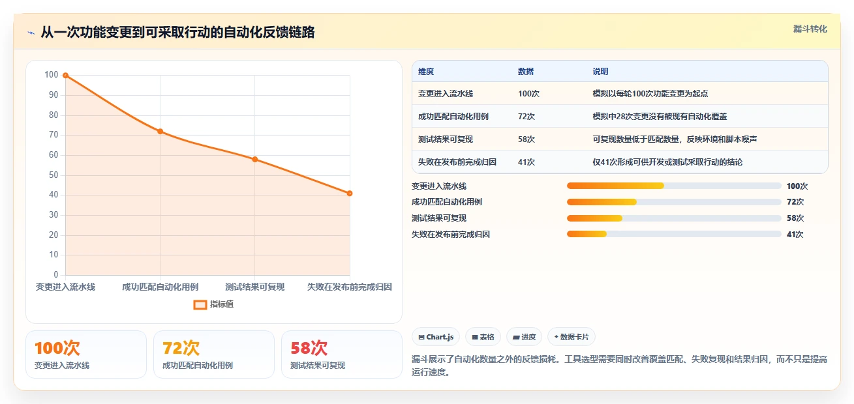Click the progress bar for 失败在发布前完成归因
This screenshot has height=404, width=854.
(674, 234)
